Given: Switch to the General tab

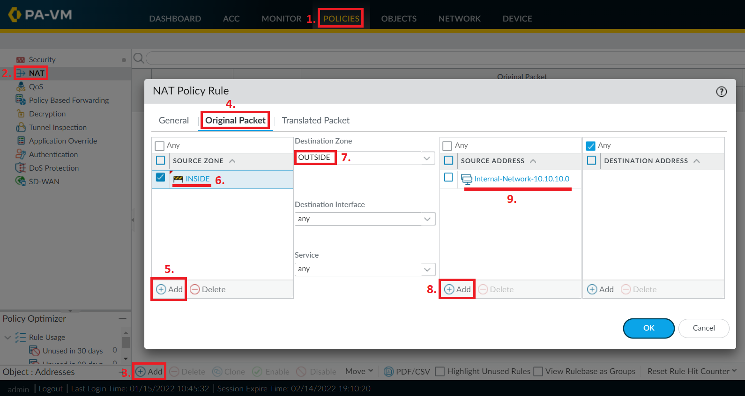Looking at the screenshot, I should click(x=174, y=121).
